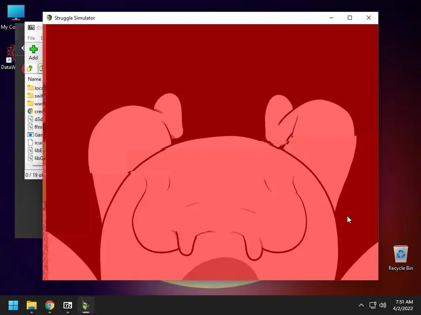
Task: Close the Struggle Simulator window
Action: click(369, 18)
